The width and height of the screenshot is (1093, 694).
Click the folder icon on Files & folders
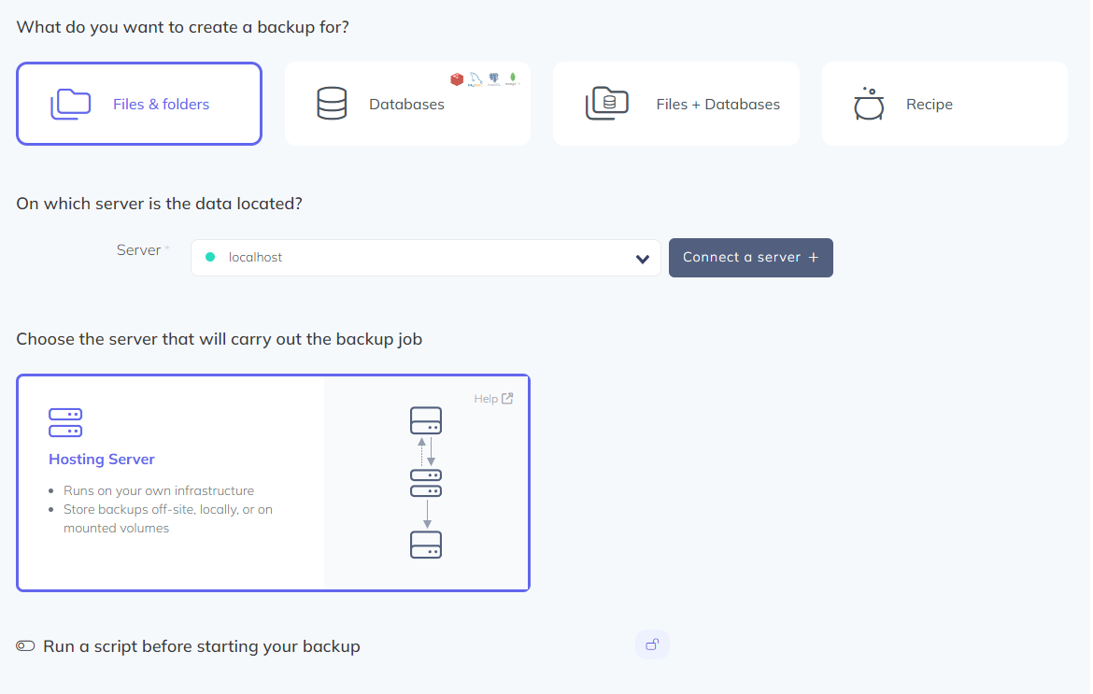(70, 104)
